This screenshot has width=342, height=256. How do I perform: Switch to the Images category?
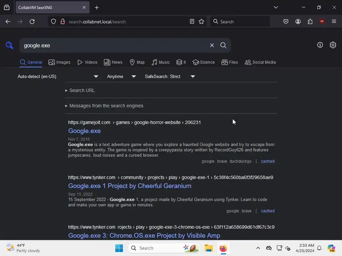[x=59, y=62]
